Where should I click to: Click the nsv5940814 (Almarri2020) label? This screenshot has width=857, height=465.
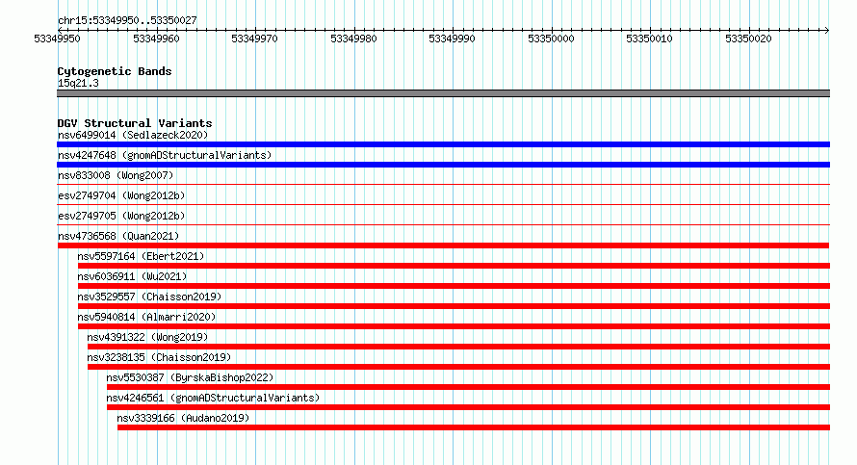(x=146, y=317)
